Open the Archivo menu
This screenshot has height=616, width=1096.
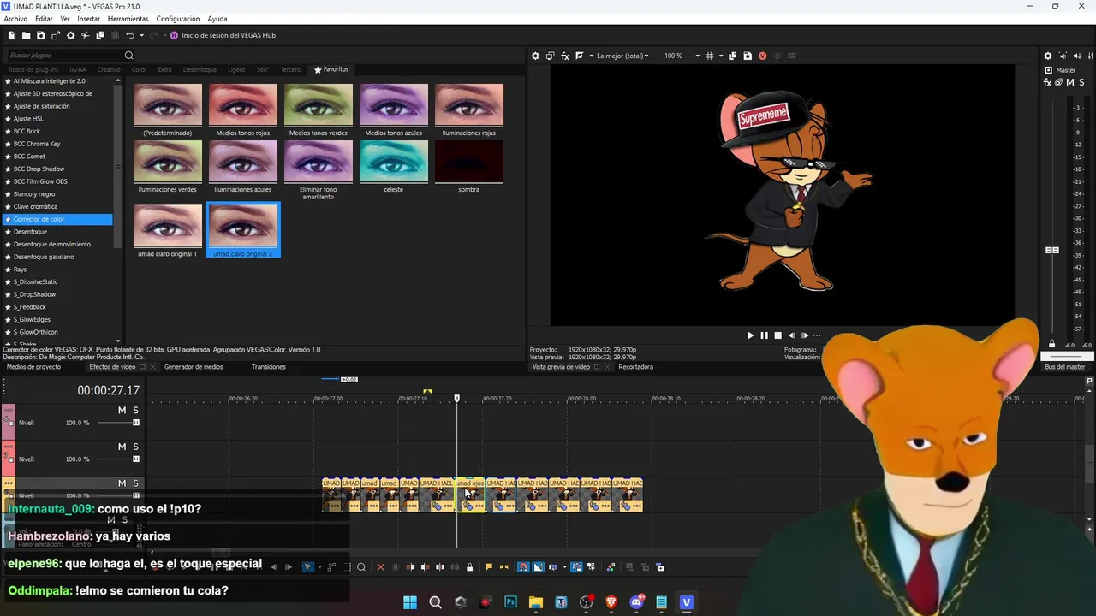[x=15, y=19]
